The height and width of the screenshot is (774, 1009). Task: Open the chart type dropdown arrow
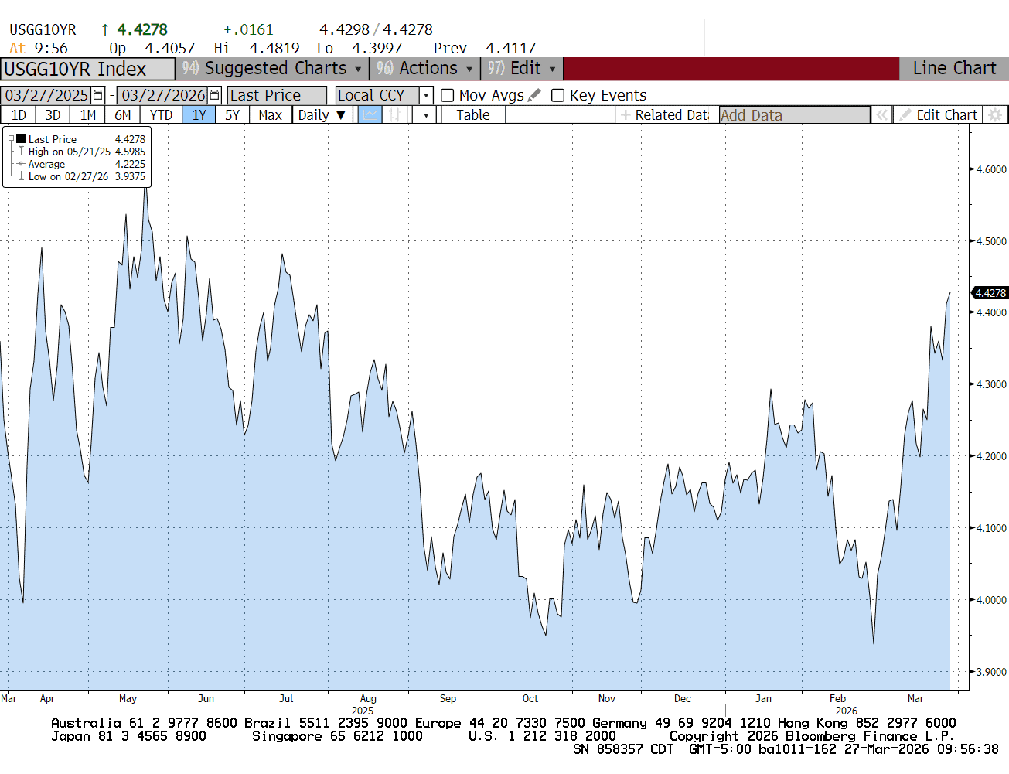(425, 115)
